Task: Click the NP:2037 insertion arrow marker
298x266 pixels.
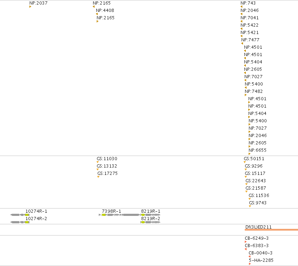Action: point(30,7)
